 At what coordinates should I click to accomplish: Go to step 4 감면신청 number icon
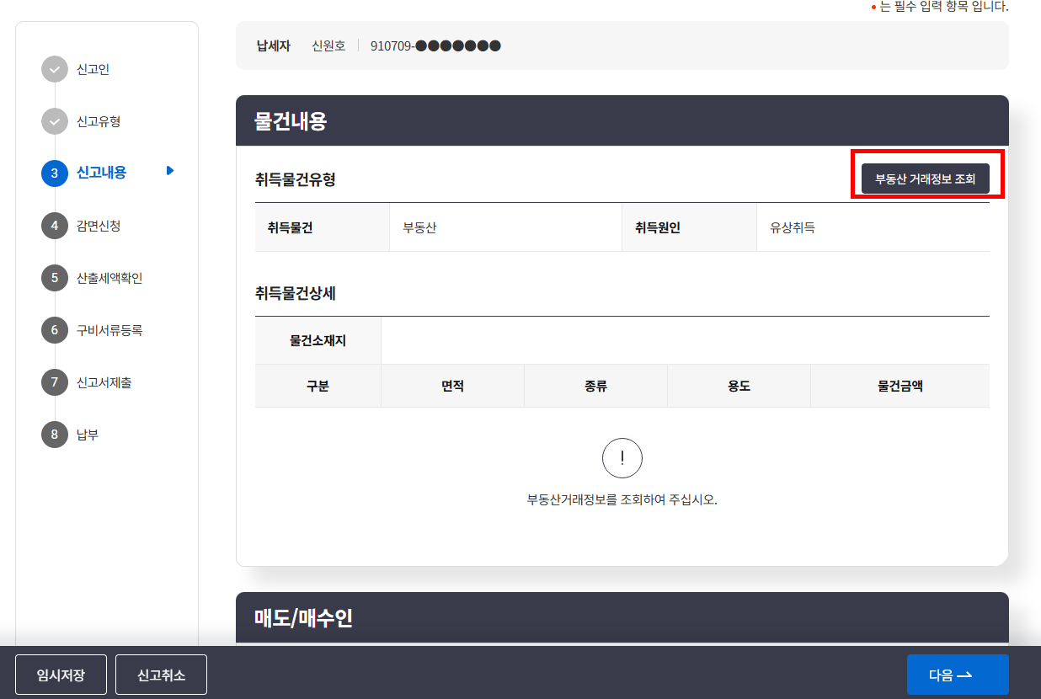tap(55, 226)
